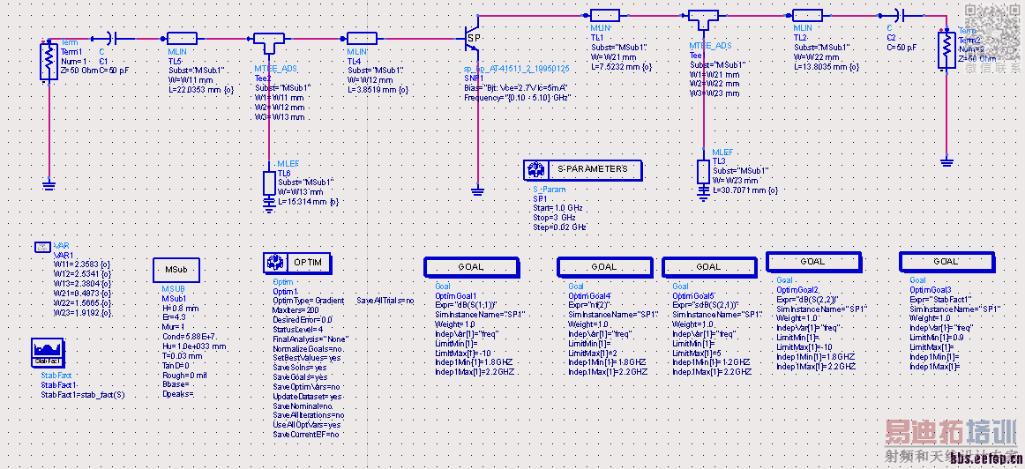
Task: Select the OptimGoal3 GOAL block
Action: 946,261
